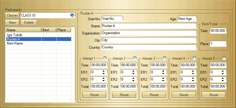This screenshot has height=108, width=236.
Task: Sort list by Name column header
Action: click(x=24, y=30)
